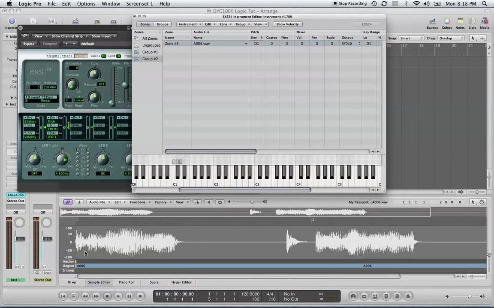Screen dimensions: 494x308
Task: Click the Rewind transport button
Action: click(x=85, y=296)
